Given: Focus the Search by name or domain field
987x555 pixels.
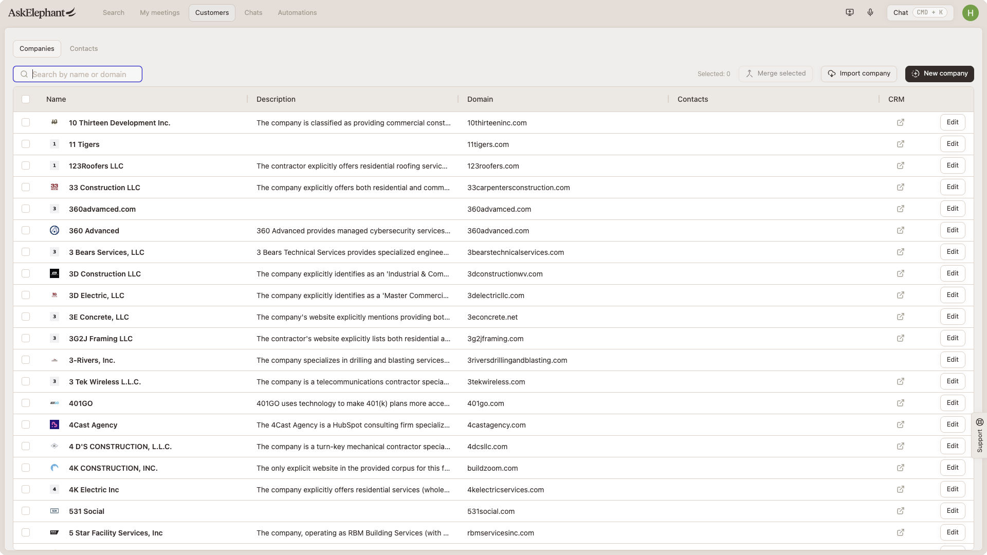Looking at the screenshot, I should click(78, 74).
